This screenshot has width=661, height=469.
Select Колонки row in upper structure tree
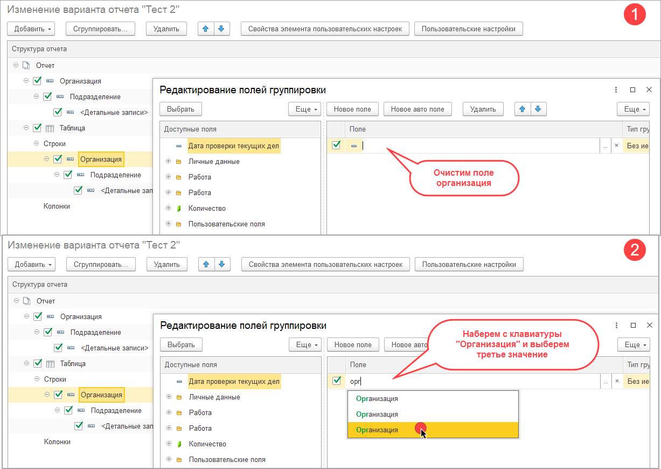(x=57, y=206)
